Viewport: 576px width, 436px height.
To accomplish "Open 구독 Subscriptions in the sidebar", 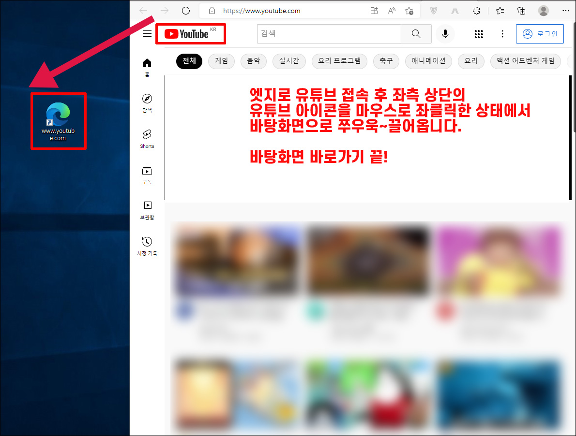I will (x=147, y=174).
